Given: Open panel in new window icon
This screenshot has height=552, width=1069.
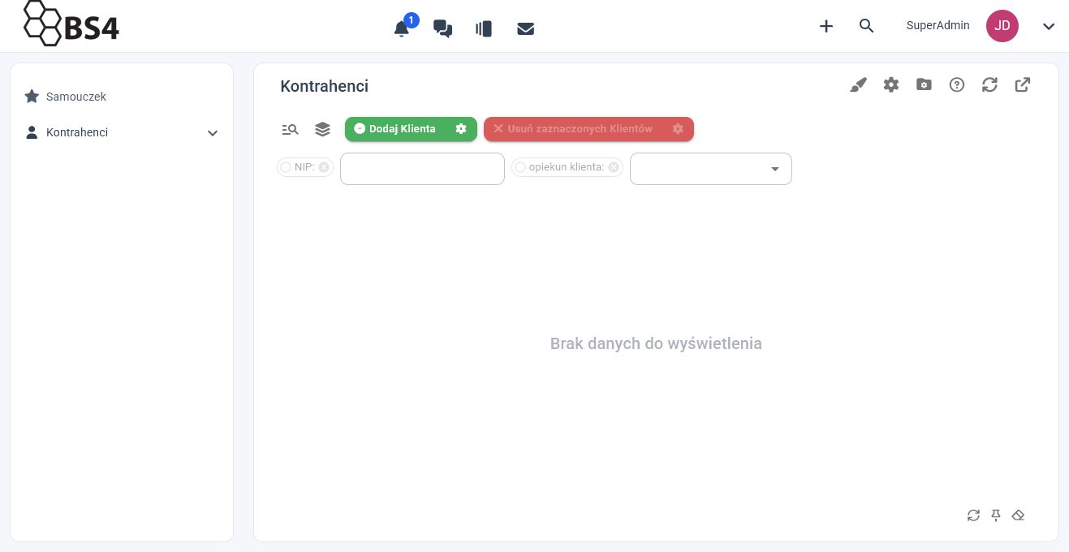Looking at the screenshot, I should click(1023, 84).
